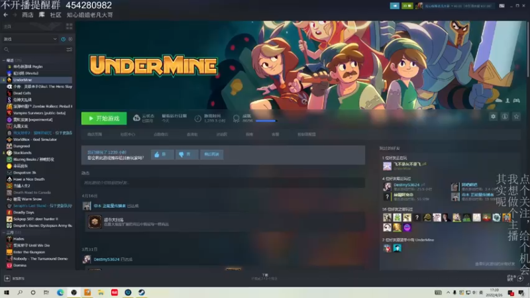Click the activity post input field
This screenshot has width=530, height=298.
223,183
